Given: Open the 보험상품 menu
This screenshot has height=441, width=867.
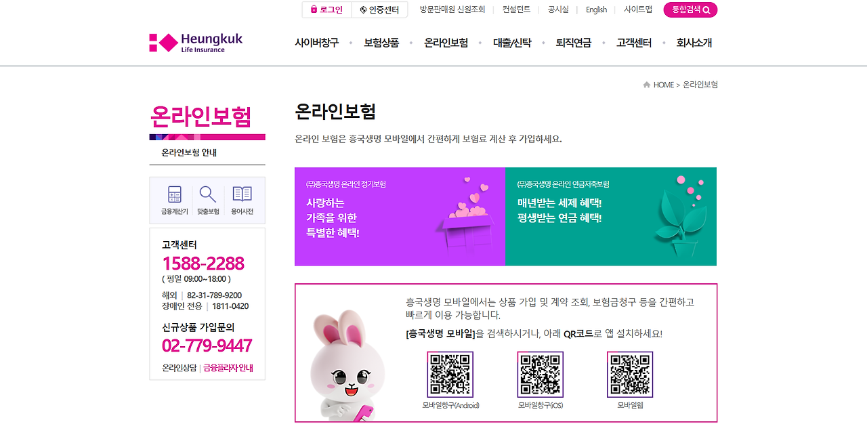Looking at the screenshot, I should [381, 43].
